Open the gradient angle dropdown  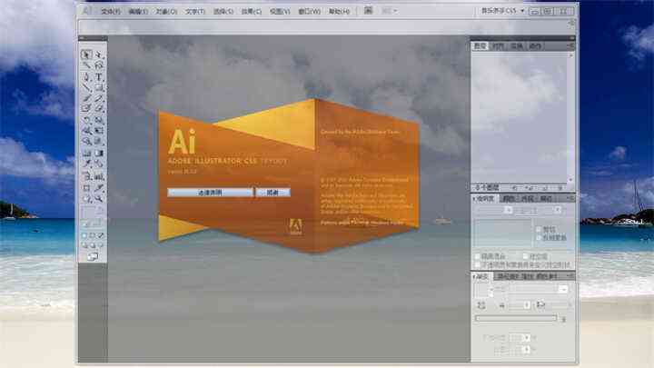(x=527, y=305)
